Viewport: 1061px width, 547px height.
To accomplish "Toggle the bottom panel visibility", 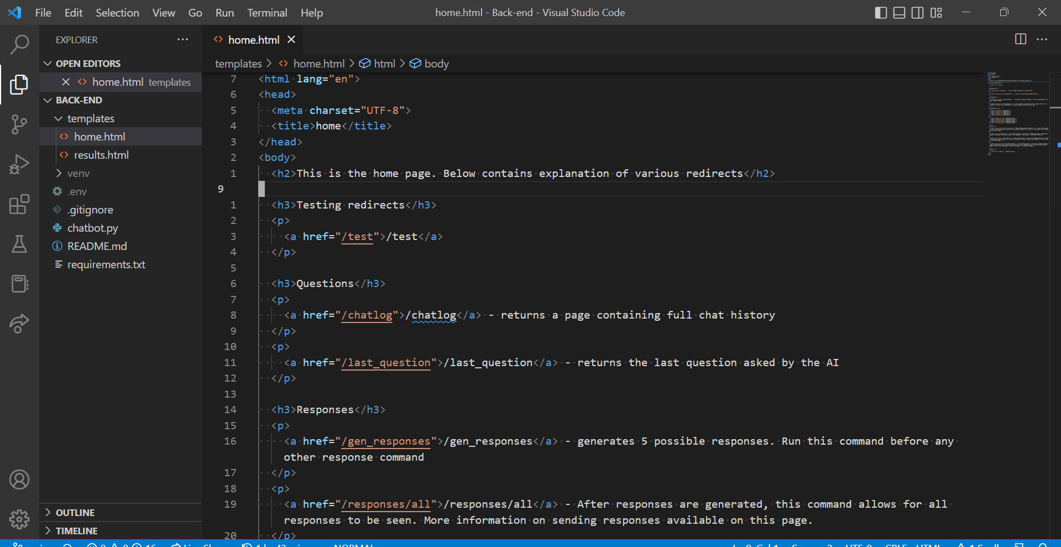I will pyautogui.click(x=899, y=13).
